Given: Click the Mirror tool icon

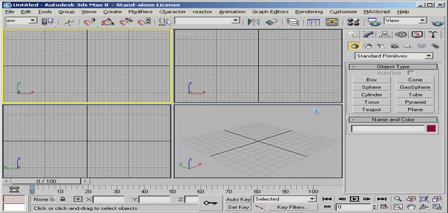Looking at the screenshot, I should click(x=253, y=22).
